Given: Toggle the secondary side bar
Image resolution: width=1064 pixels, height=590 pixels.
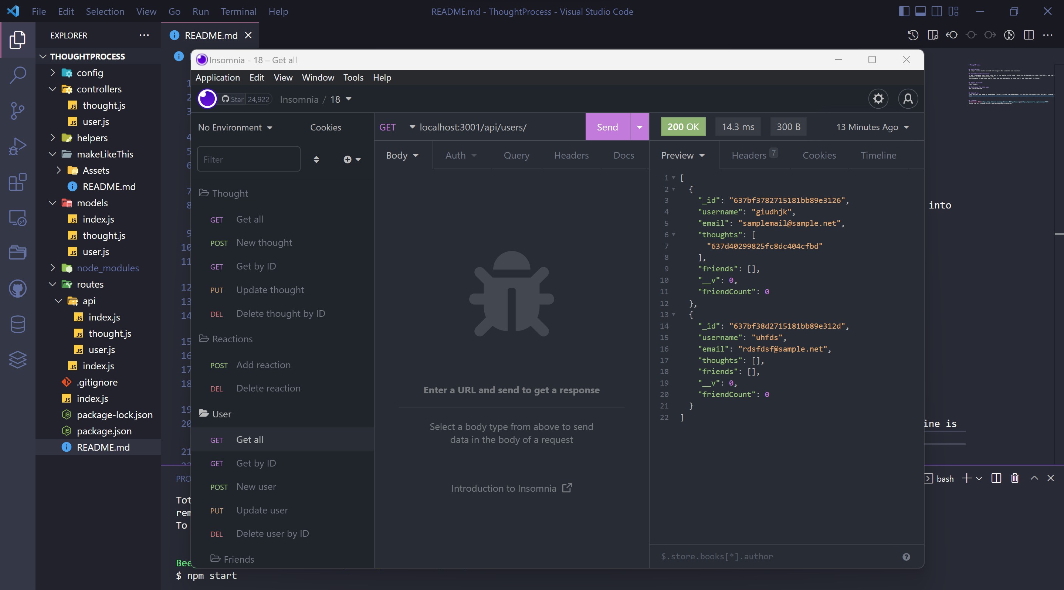Looking at the screenshot, I should click(x=936, y=11).
